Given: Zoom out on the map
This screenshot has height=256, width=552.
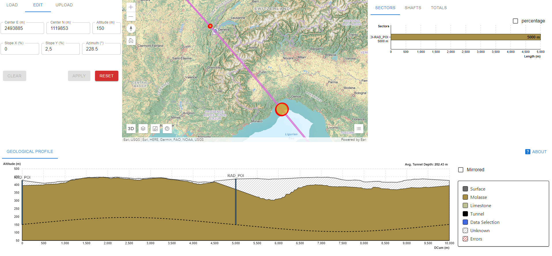Looking at the screenshot, I should pos(131,16).
